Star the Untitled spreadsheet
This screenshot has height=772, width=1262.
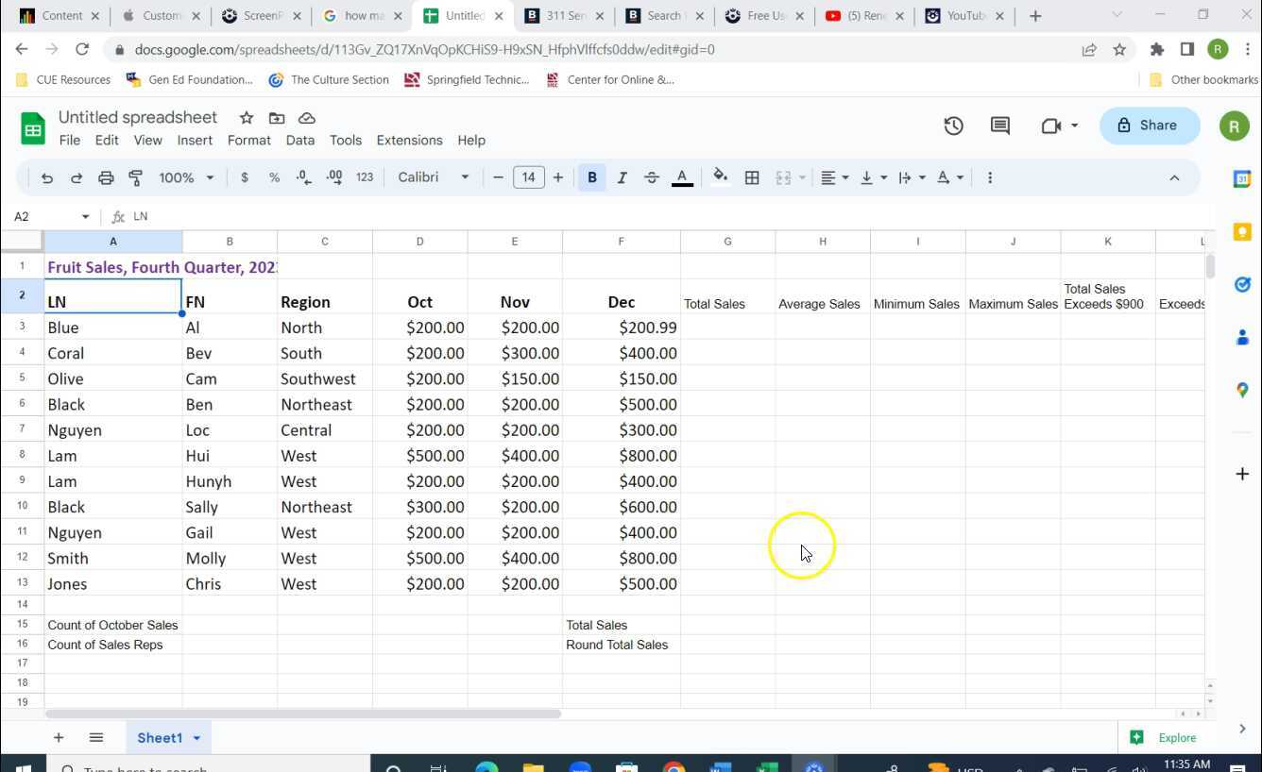pyautogui.click(x=247, y=118)
